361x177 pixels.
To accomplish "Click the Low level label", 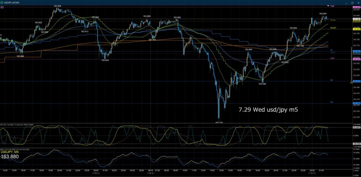I will tap(332, 58).
